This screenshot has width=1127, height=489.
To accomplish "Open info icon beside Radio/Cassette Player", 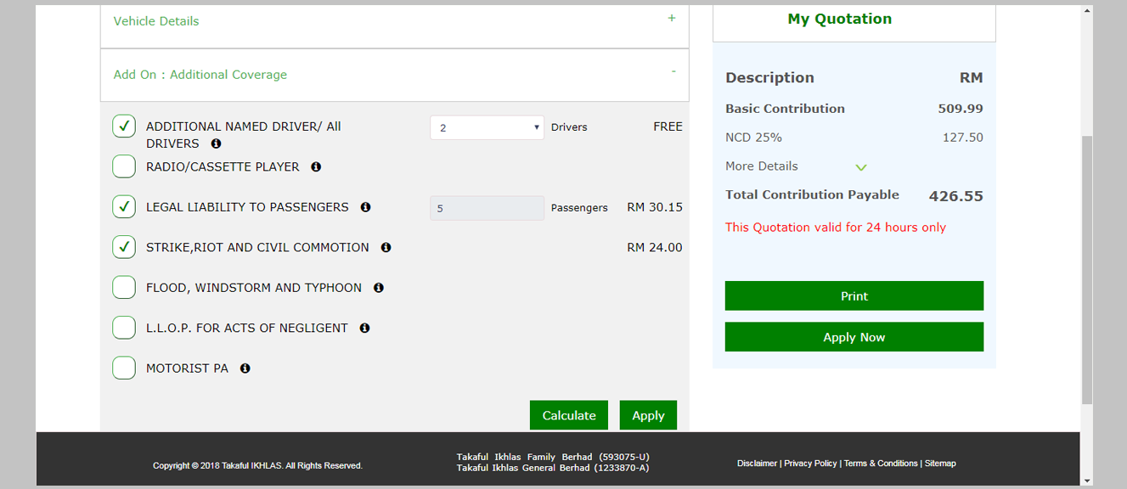I will (316, 167).
